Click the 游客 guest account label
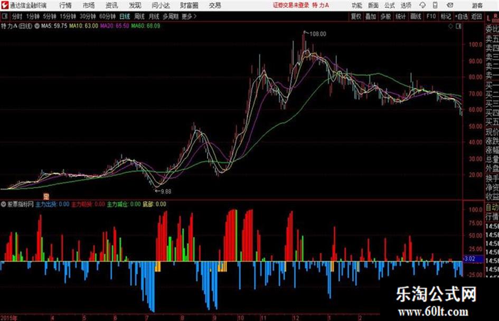Image resolution: width=499 pixels, height=321 pixels. (x=477, y=5)
